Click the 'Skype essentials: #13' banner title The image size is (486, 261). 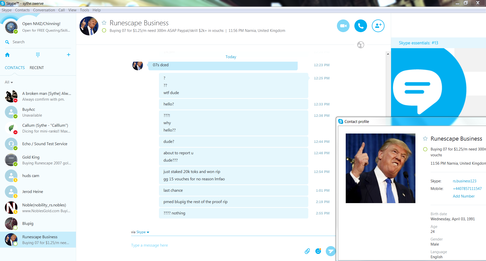[x=418, y=43]
